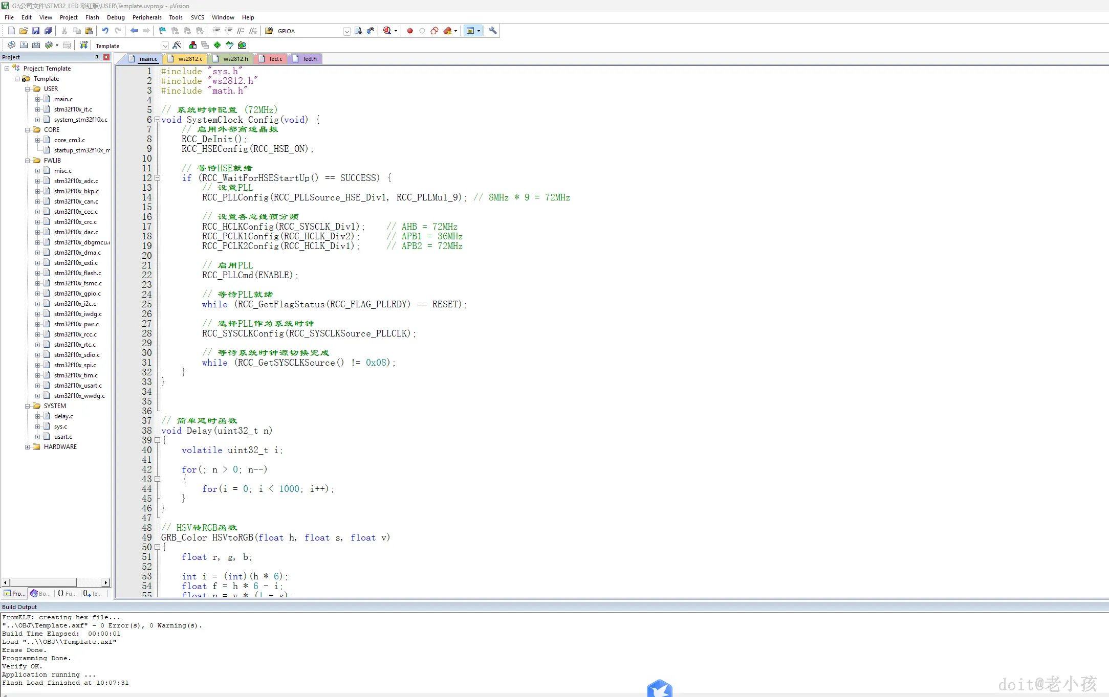Open the Peripherals menu
1109x697 pixels.
(147, 17)
